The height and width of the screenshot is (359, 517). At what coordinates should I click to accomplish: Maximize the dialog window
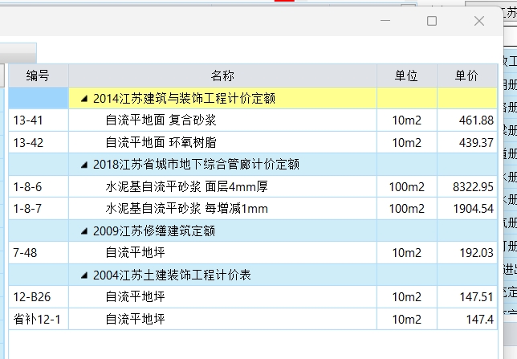tap(432, 21)
